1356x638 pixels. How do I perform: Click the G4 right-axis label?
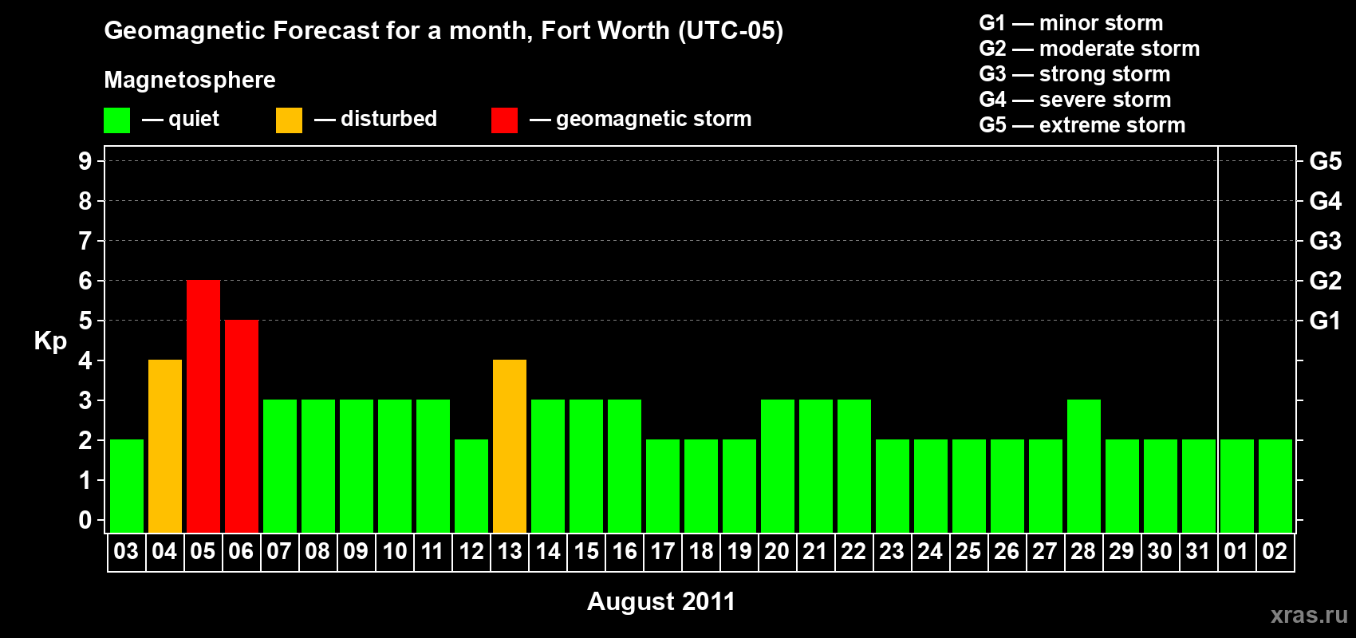(x=1325, y=201)
